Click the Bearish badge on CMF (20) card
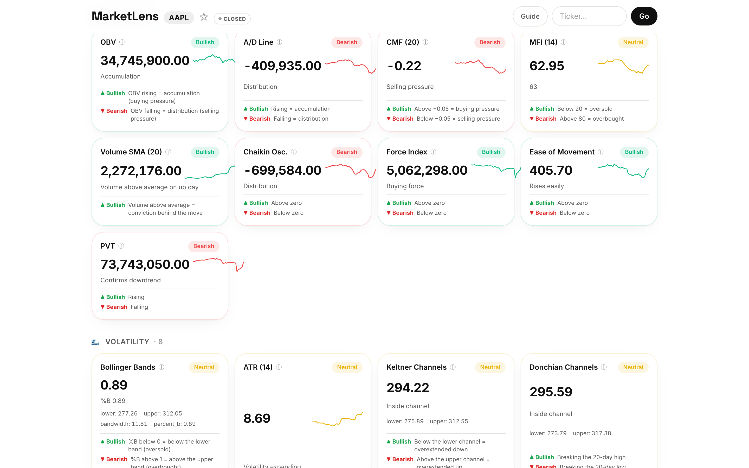Screen dimensions: 749x468 [490, 42]
